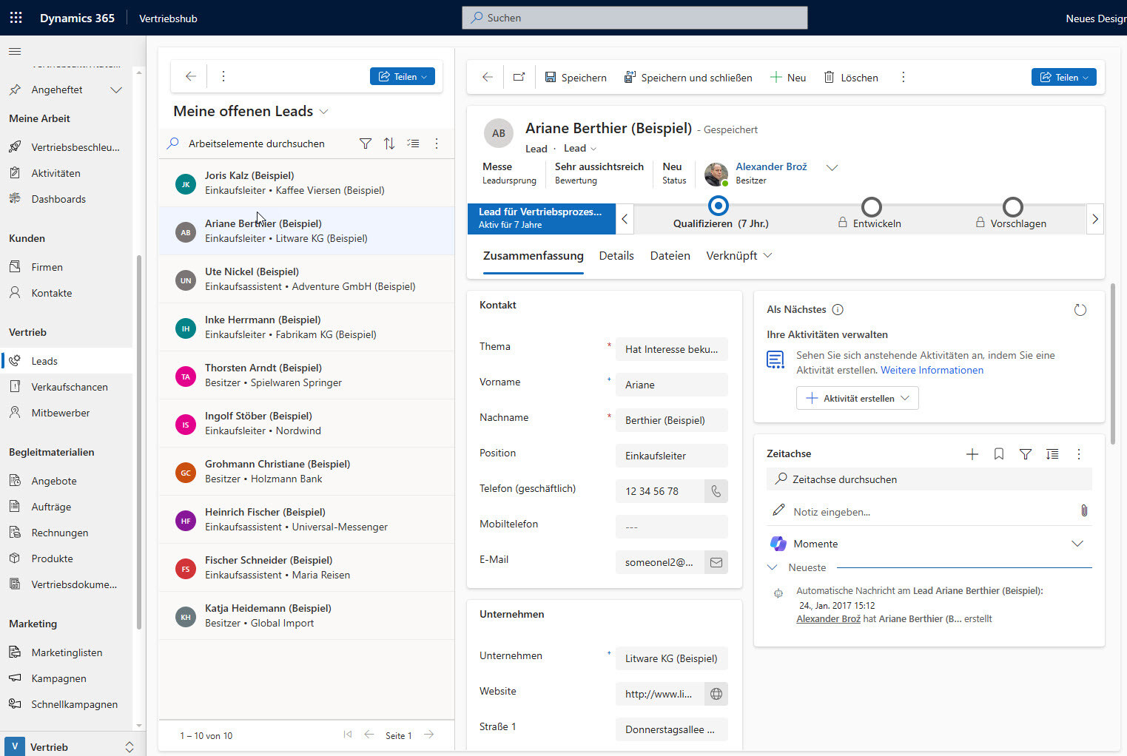Create a new record with Neu
This screenshot has height=756, width=1127.
pyautogui.click(x=788, y=77)
